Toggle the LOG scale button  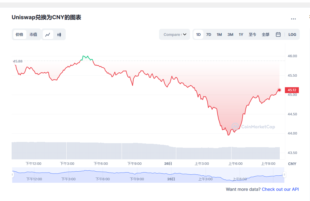[292, 35]
